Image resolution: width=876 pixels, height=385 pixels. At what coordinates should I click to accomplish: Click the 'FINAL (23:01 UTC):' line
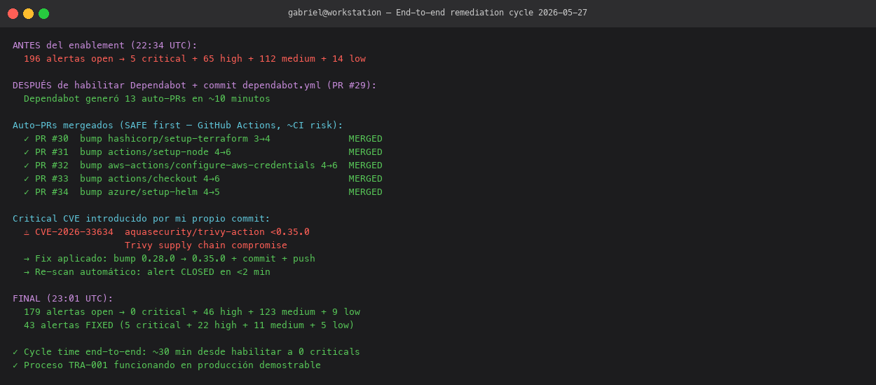click(63, 299)
